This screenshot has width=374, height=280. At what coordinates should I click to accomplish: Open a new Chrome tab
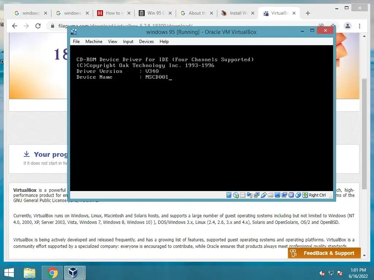[308, 13]
